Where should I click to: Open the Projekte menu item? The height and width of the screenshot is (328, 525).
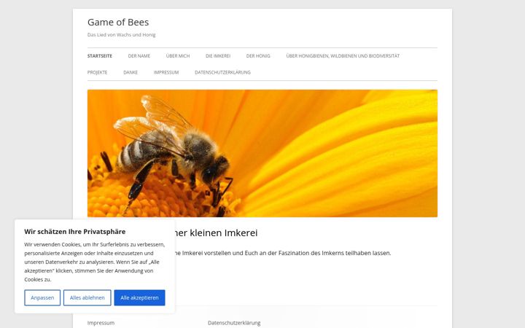point(98,72)
